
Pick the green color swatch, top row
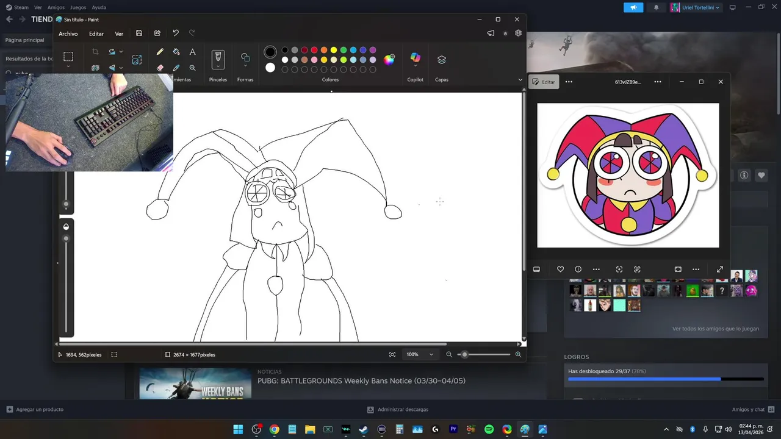pos(344,50)
